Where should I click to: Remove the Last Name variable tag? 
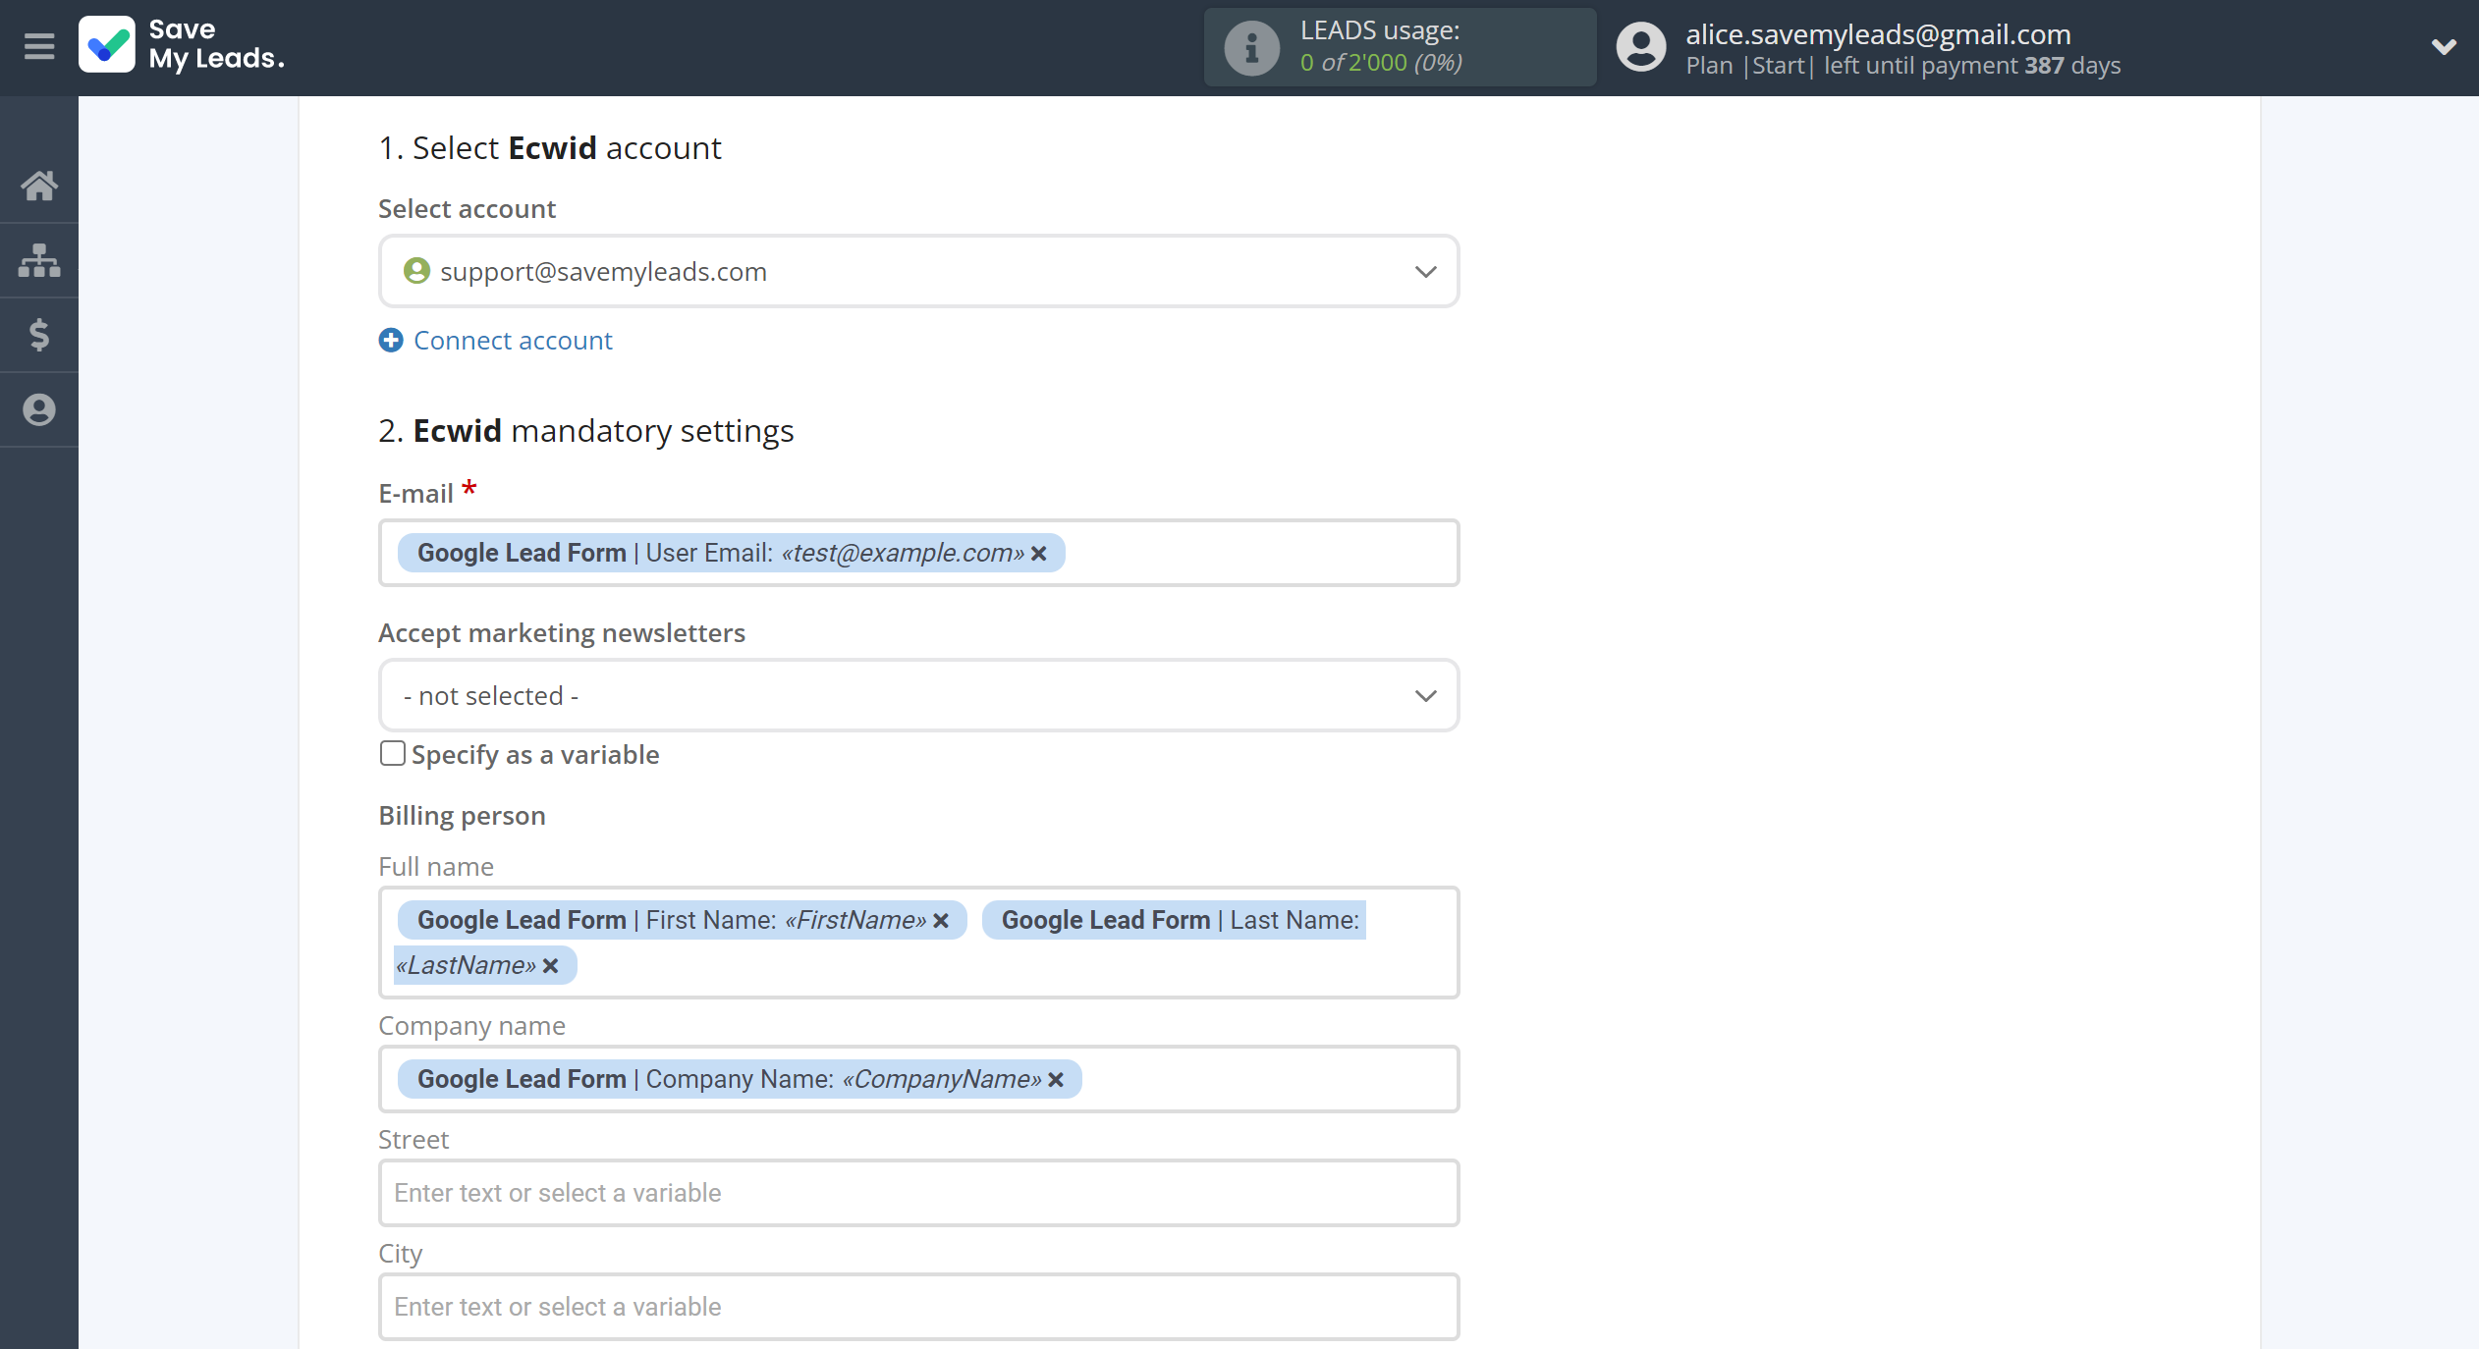551,966
